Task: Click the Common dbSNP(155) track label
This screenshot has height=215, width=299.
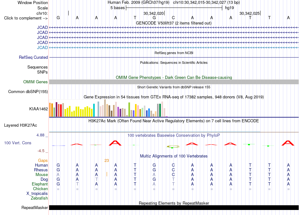Action: (x=28, y=91)
